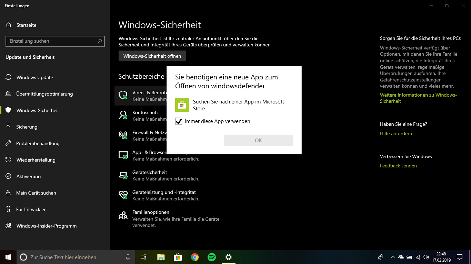Viewport: 471px width, 264px height.
Task: Show hidden tray icons chevron
Action: click(x=392, y=257)
